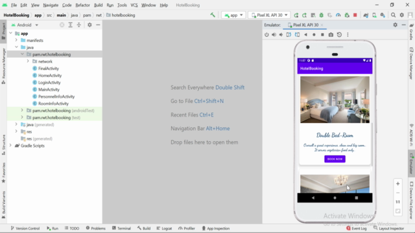Rotate the emulator left icon
The image size is (415, 233).
(x=289, y=34)
